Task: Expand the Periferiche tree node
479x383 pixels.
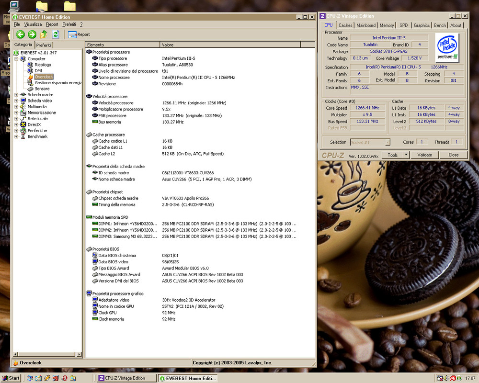Action: 16,131
